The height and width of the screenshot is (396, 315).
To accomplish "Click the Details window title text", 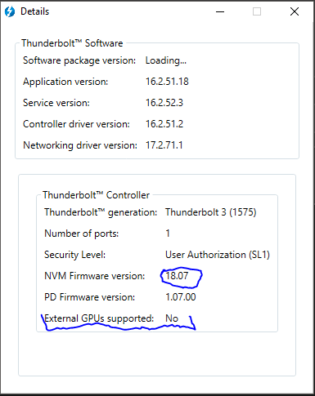I will 35,11.
